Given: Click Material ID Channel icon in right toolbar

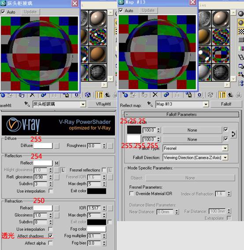Looking at the screenshot, I should point(200,95).
